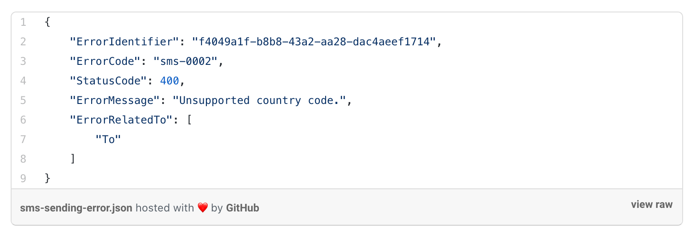Open sms-sending-error.json file link

[x=76, y=208]
